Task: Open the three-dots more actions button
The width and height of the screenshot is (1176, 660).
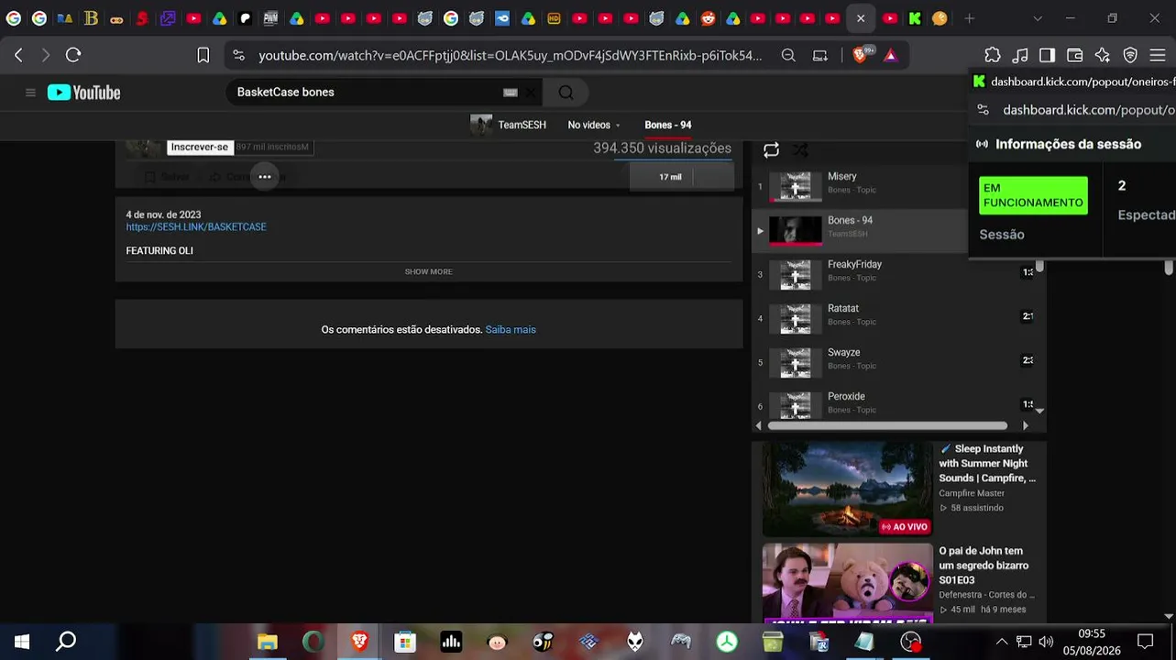Action: 264,177
